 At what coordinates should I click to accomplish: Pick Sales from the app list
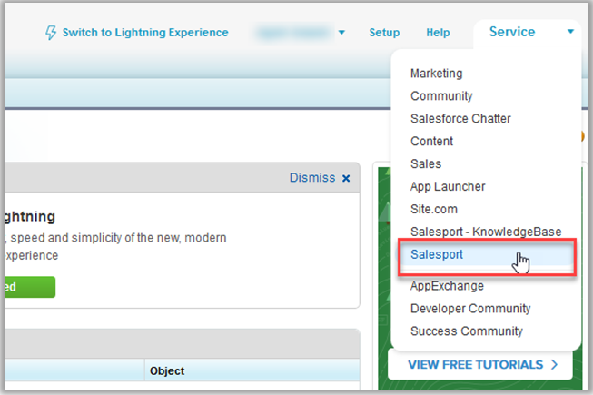(x=426, y=164)
